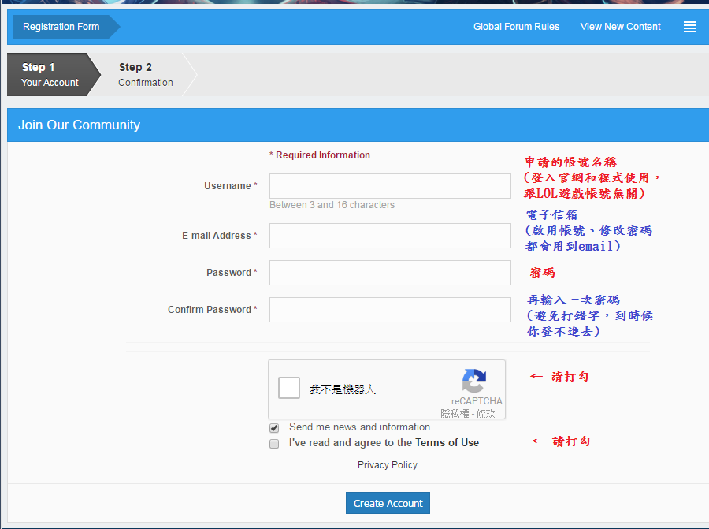This screenshot has height=529, width=709.
Task: Focus the Username input field
Action: click(x=390, y=186)
